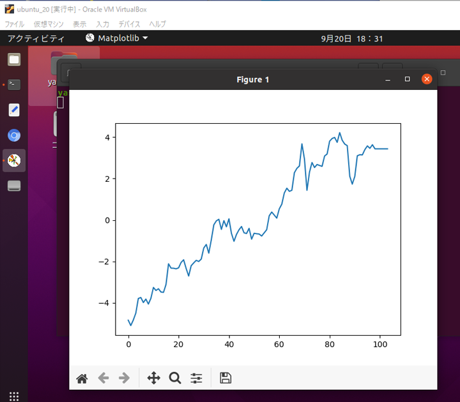Click the Figure 1 title bar text

252,80
